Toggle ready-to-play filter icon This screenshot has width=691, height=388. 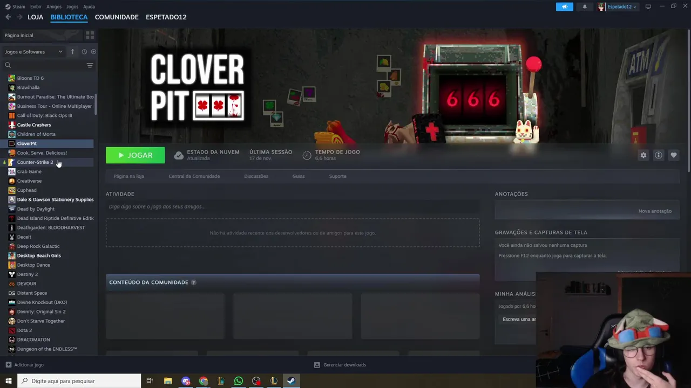(x=93, y=52)
